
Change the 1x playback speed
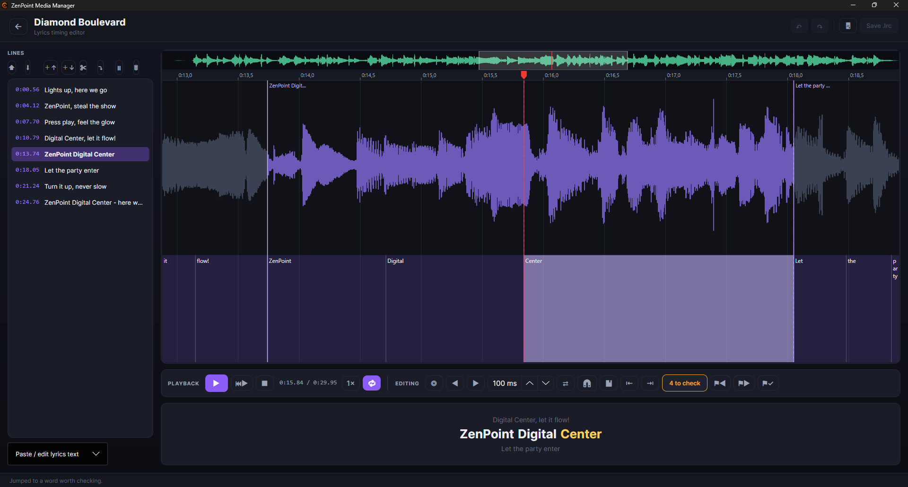point(350,383)
